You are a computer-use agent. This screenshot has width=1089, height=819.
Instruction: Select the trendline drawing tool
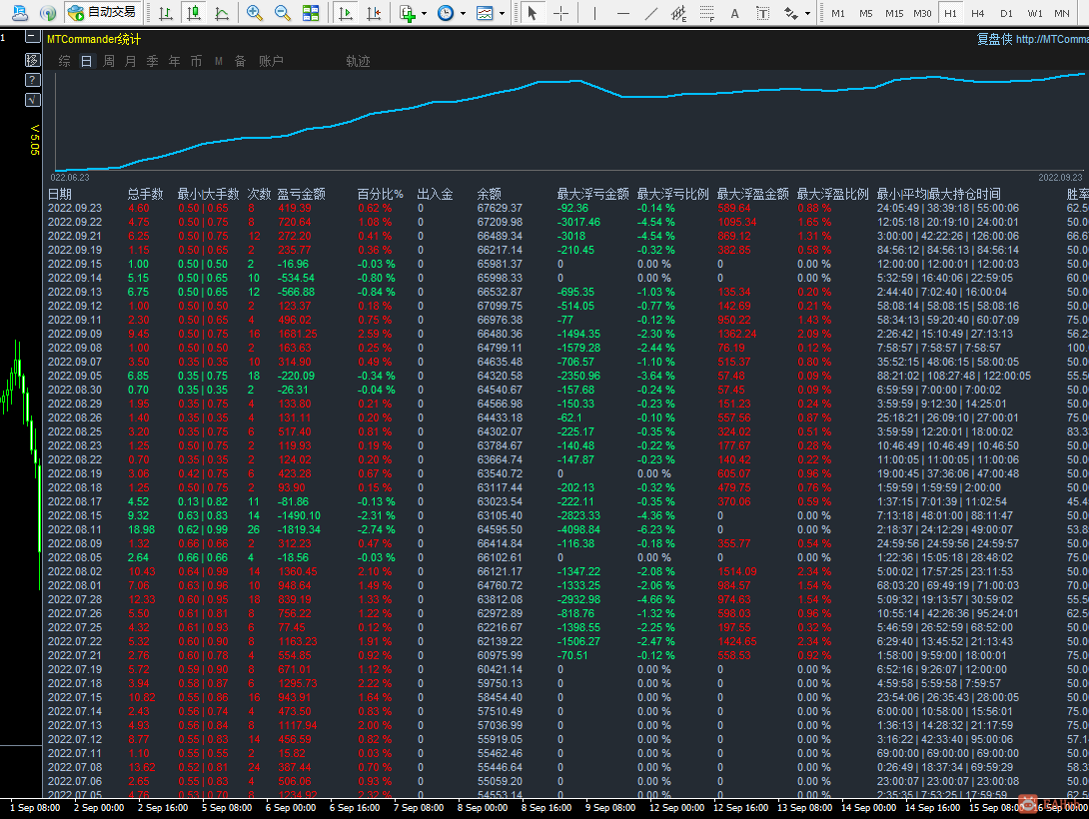point(650,13)
